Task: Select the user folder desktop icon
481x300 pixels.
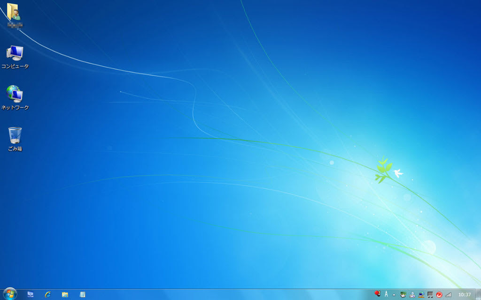Action: (14, 15)
